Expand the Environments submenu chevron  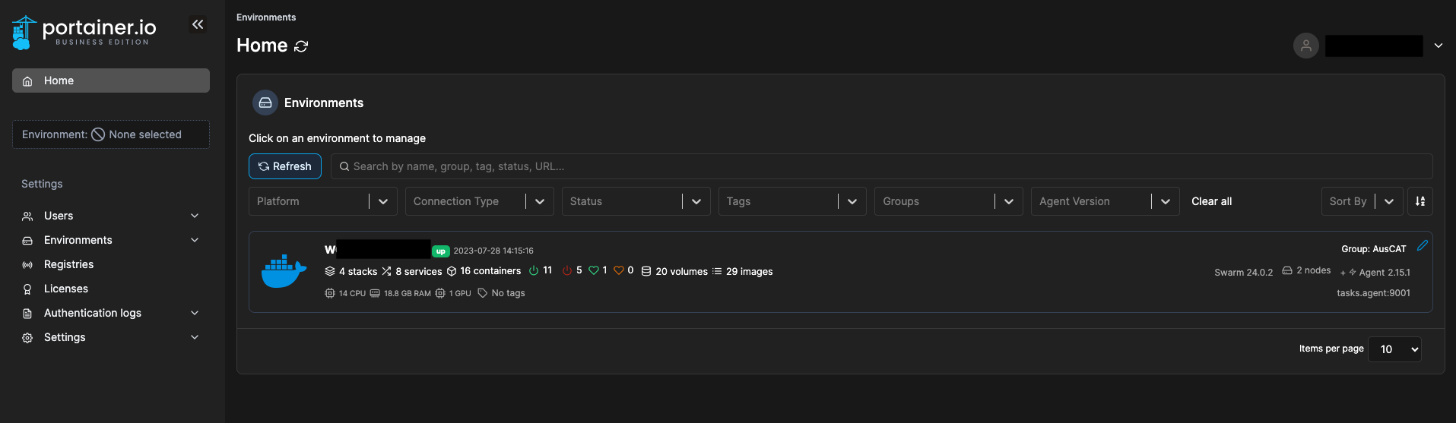tap(195, 240)
